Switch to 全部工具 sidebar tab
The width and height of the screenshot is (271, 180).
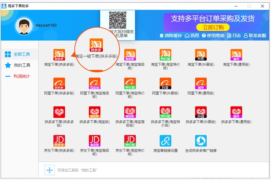20,54
